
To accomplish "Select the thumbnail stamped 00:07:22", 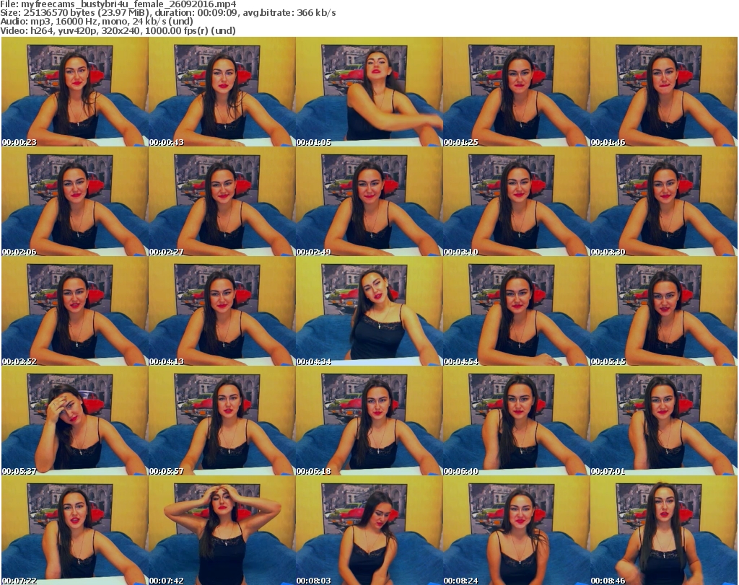I will (75, 530).
